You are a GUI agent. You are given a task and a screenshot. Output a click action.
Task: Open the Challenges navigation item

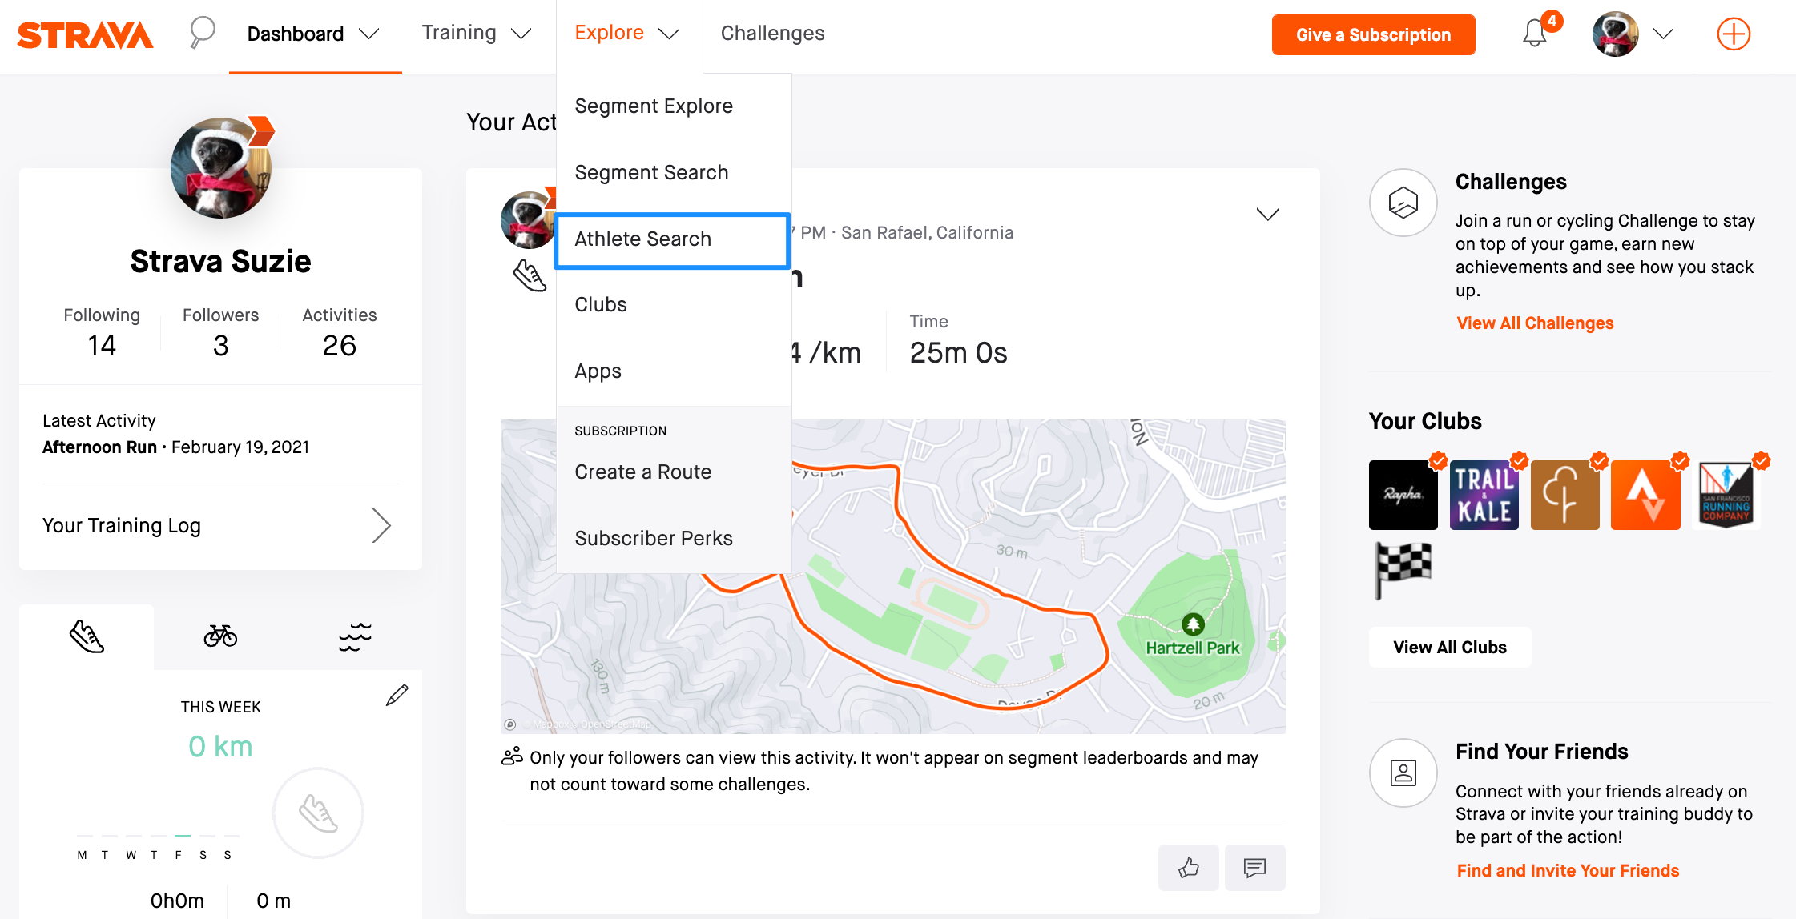[772, 33]
